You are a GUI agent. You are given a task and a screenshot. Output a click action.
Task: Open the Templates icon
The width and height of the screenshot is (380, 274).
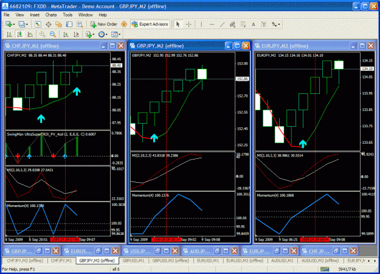click(114, 35)
